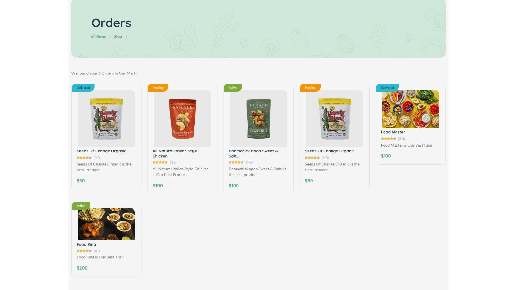Viewport: 517px width, 290px height.
Task: Click the Active badge on Boomchick order
Action: click(233, 88)
